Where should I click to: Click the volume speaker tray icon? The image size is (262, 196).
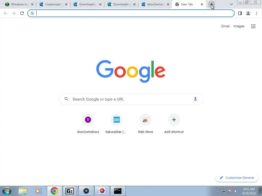236,191
